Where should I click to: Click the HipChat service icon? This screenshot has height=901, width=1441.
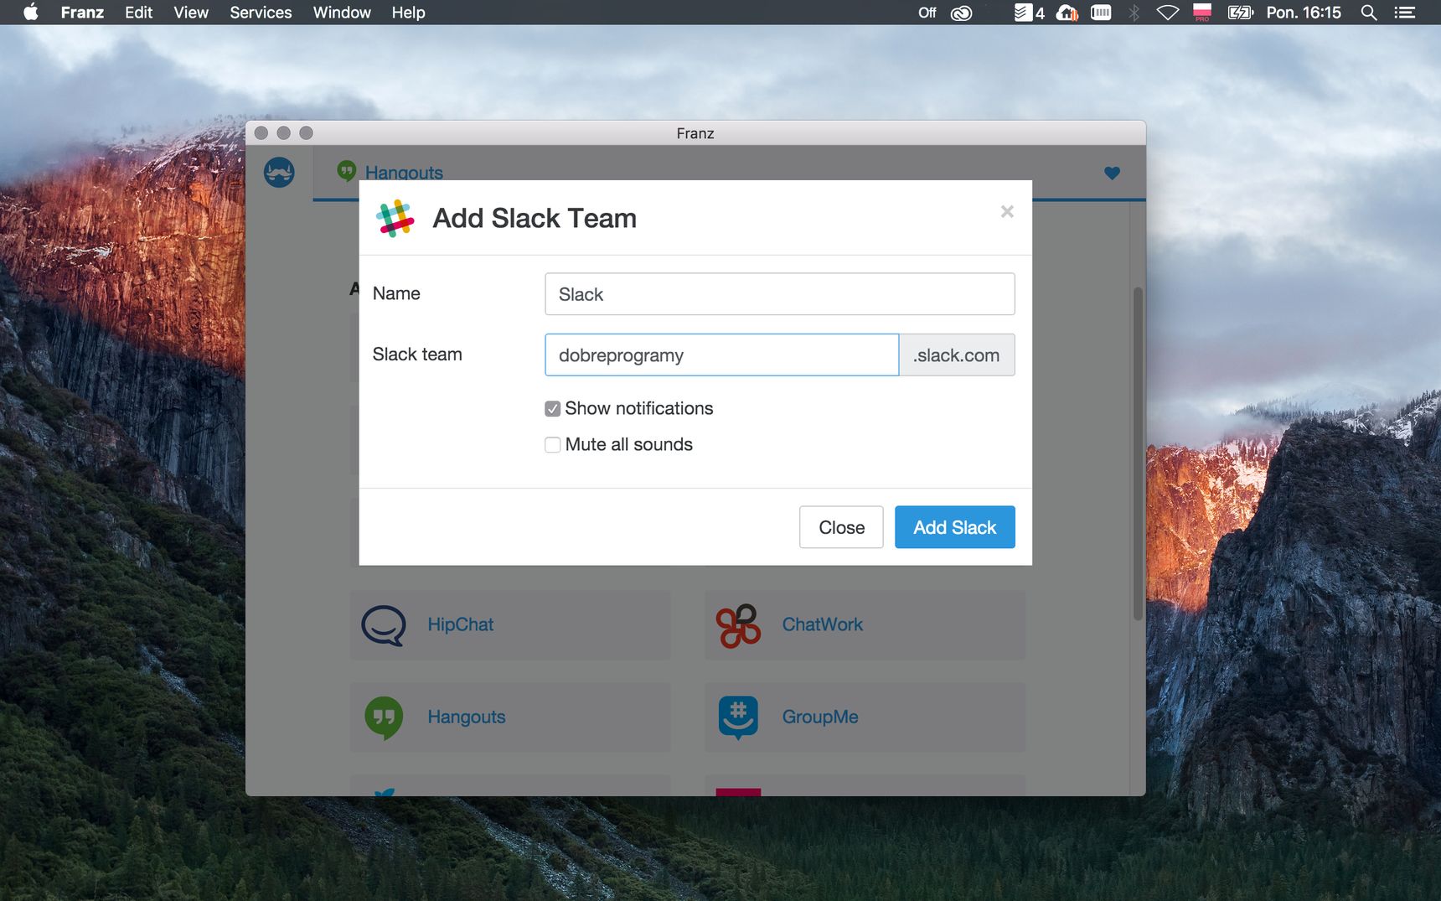(x=384, y=625)
